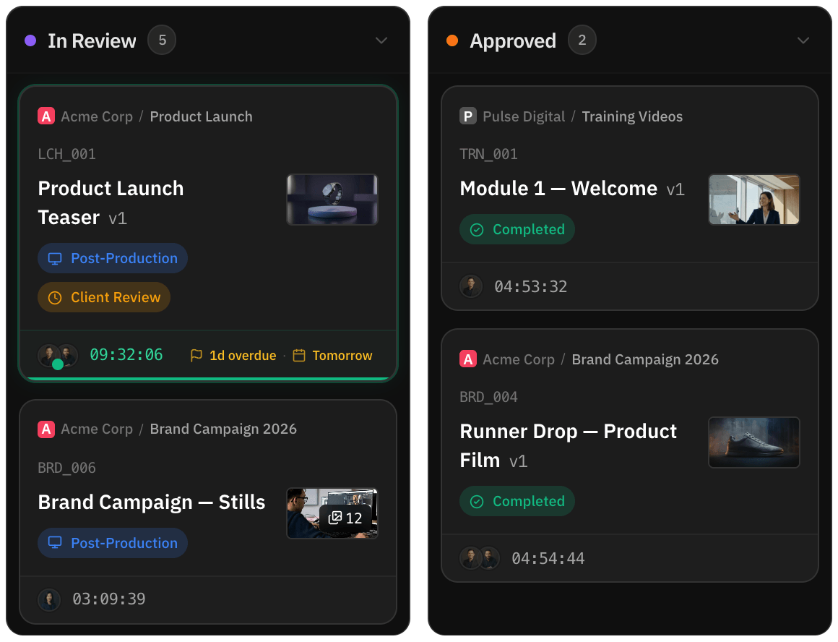The height and width of the screenshot is (642, 838).
Task: Click the 1d overdue label
Action: tap(243, 355)
